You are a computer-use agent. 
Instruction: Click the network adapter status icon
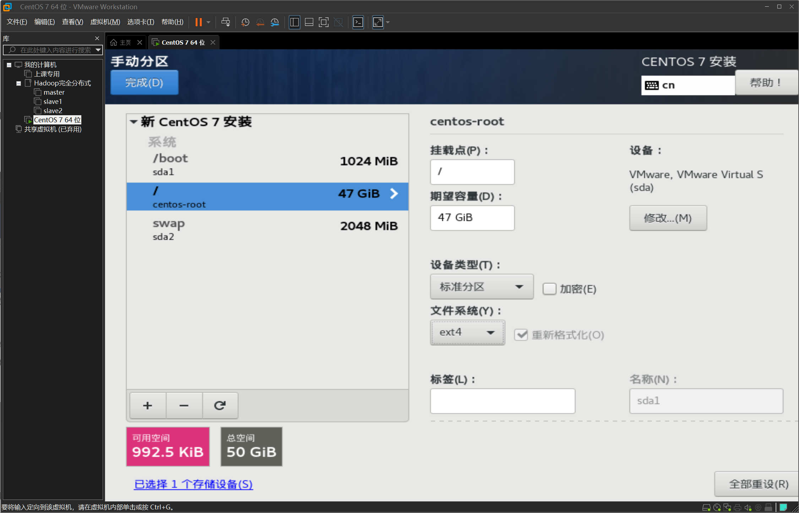(727, 507)
